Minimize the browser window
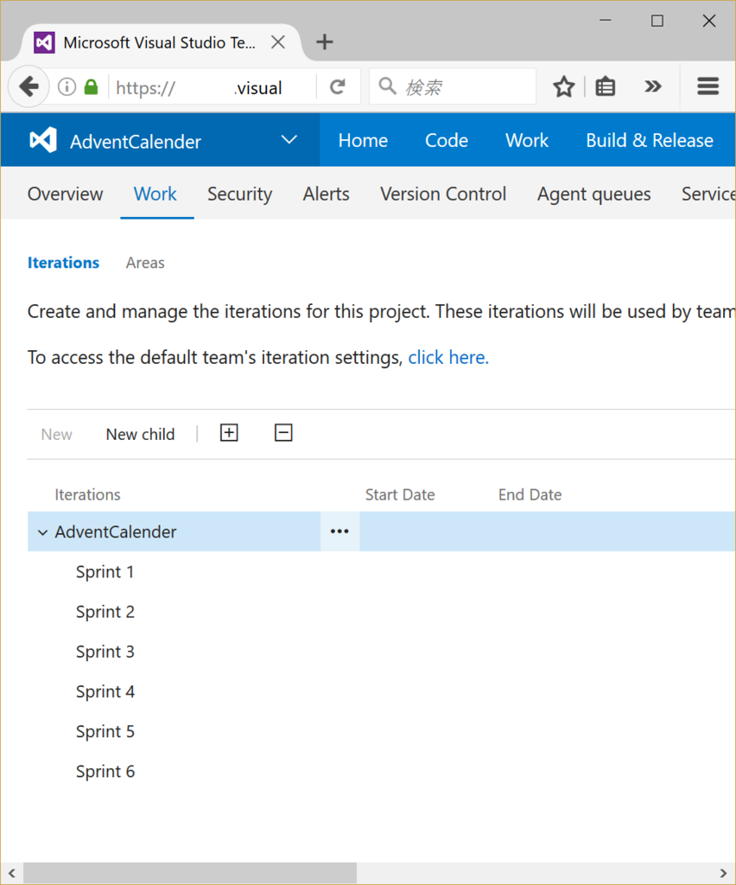The width and height of the screenshot is (736, 885). click(x=606, y=21)
